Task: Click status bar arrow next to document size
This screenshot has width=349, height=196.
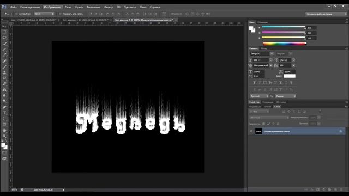Action: (x=63, y=190)
